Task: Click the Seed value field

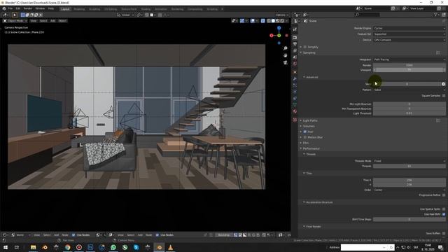Action: (x=407, y=84)
